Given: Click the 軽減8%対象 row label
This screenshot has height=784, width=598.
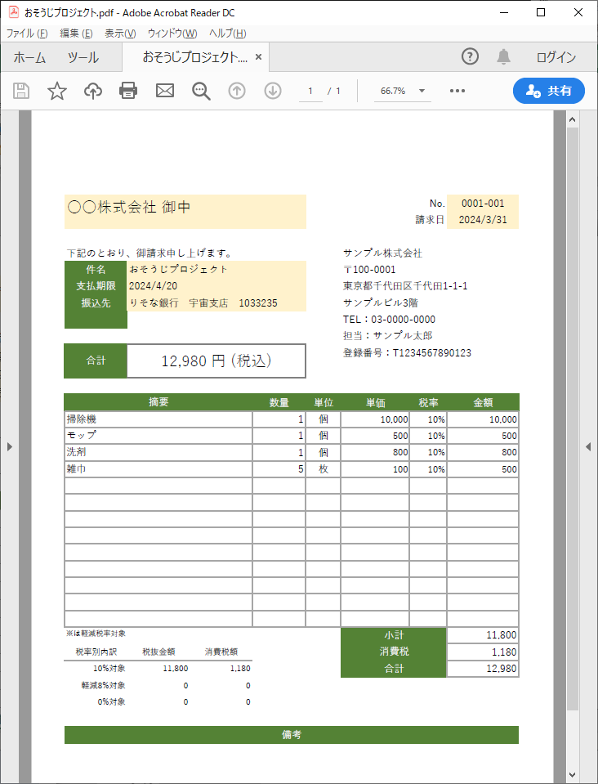Looking at the screenshot, I should click(x=104, y=686).
